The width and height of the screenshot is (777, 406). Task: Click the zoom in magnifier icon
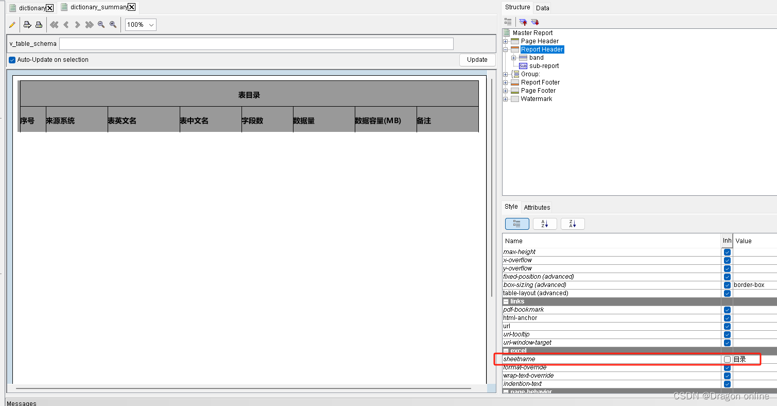click(x=113, y=25)
